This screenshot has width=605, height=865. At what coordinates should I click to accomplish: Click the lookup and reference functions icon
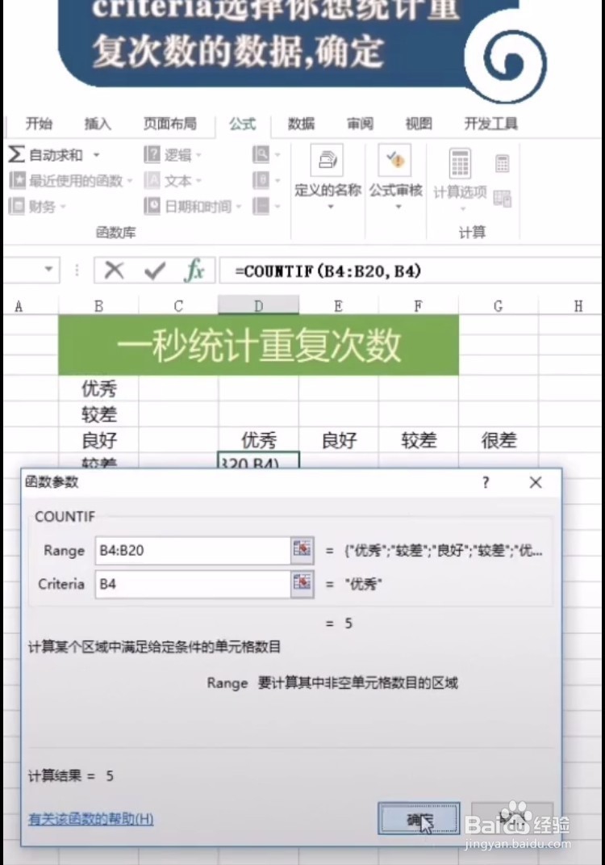[x=261, y=154]
